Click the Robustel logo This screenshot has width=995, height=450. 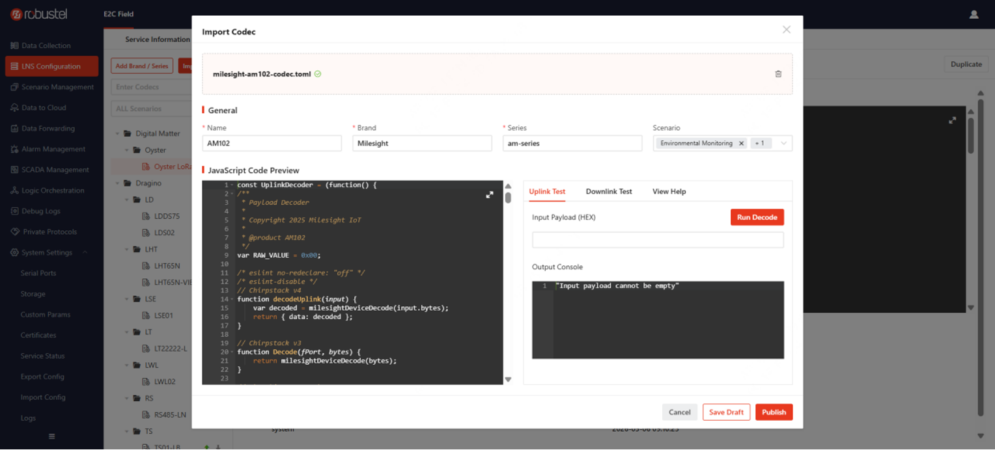[x=39, y=14]
